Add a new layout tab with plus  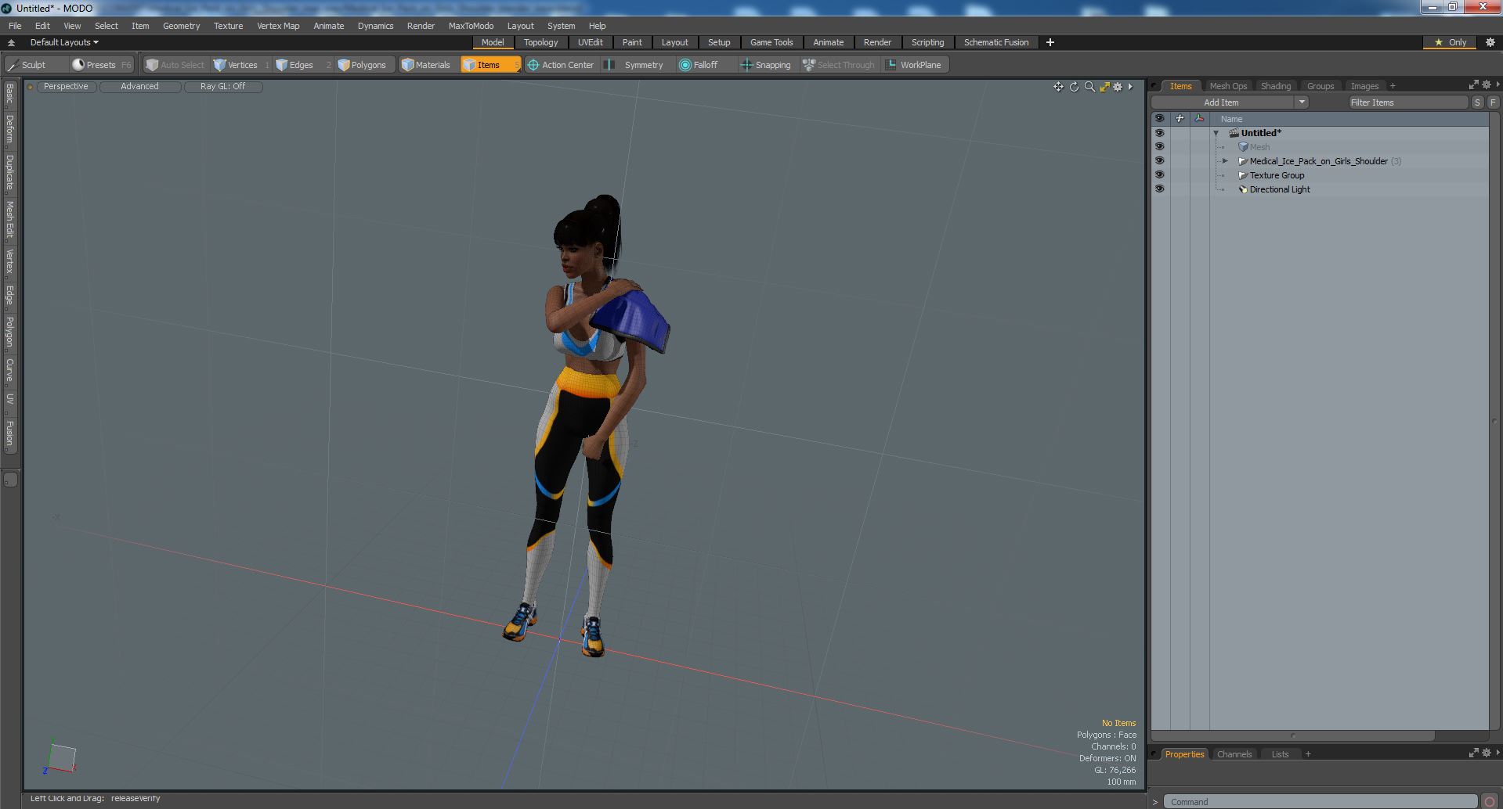[x=1050, y=42]
